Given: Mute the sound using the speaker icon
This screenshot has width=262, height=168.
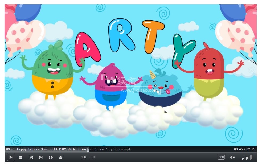Looking at the screenshot, I should click(x=232, y=157).
